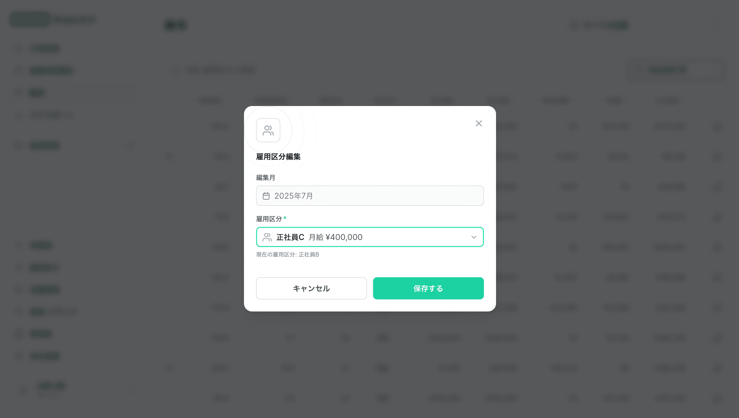Open the 正社員C employment type combo box

pos(370,237)
